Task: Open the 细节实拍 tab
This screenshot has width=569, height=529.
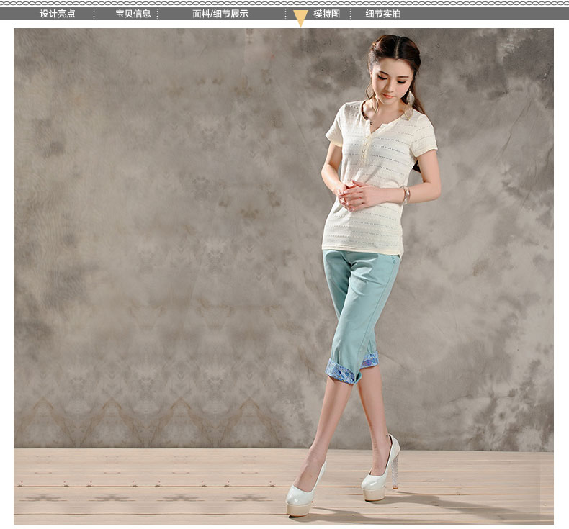Action: click(382, 14)
